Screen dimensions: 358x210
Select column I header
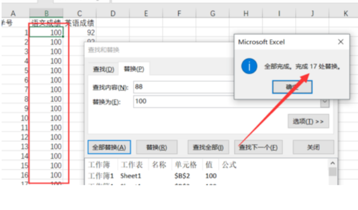tap(279, 13)
